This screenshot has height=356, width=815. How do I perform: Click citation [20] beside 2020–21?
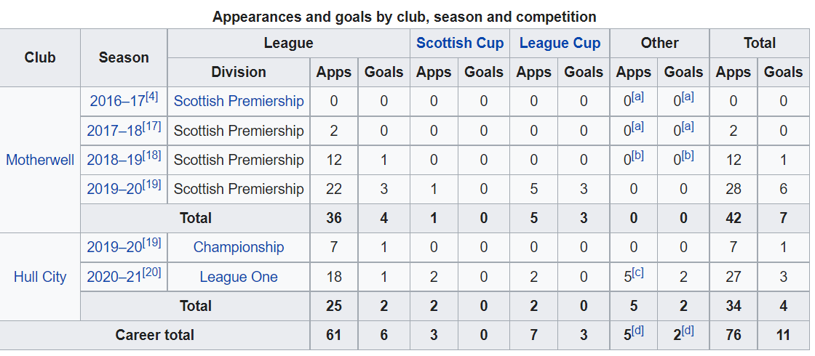(x=152, y=272)
